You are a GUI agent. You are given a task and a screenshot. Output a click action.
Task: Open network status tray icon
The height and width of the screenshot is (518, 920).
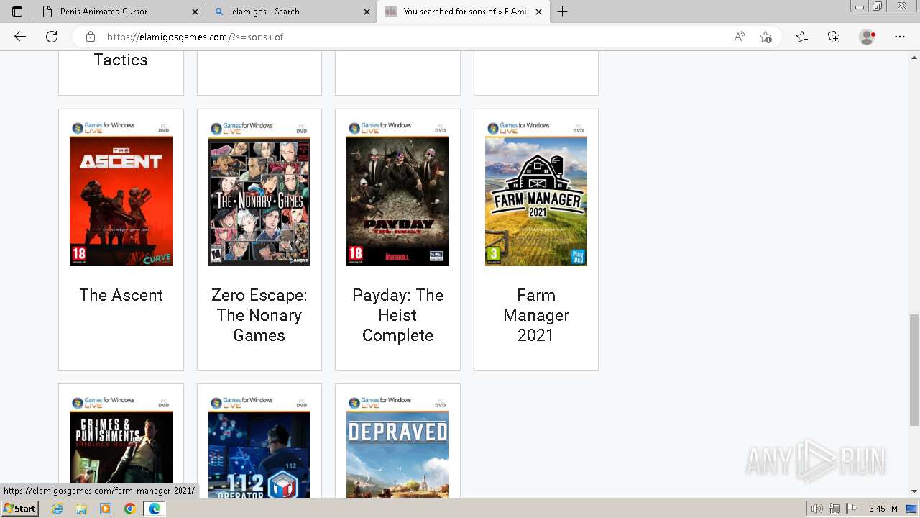click(x=834, y=509)
